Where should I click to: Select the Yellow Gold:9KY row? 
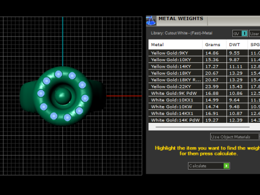pos(204,53)
